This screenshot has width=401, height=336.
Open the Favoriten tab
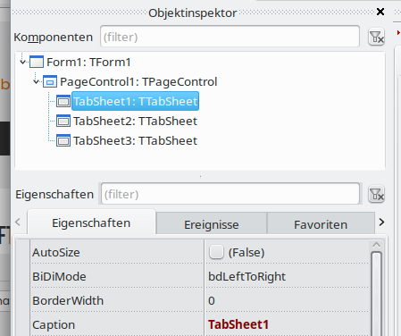pyautogui.click(x=321, y=224)
